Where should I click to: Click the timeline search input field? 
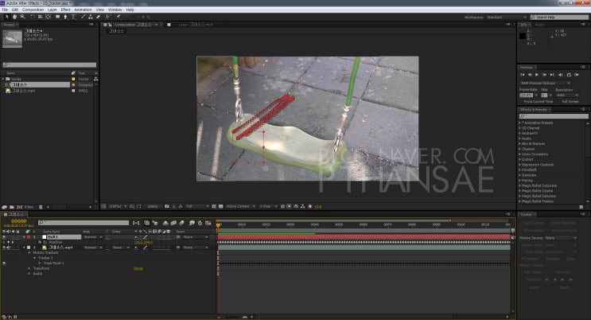click(x=84, y=223)
